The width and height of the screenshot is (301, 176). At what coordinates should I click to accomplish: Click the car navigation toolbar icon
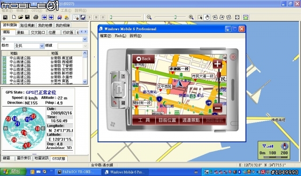60,17
